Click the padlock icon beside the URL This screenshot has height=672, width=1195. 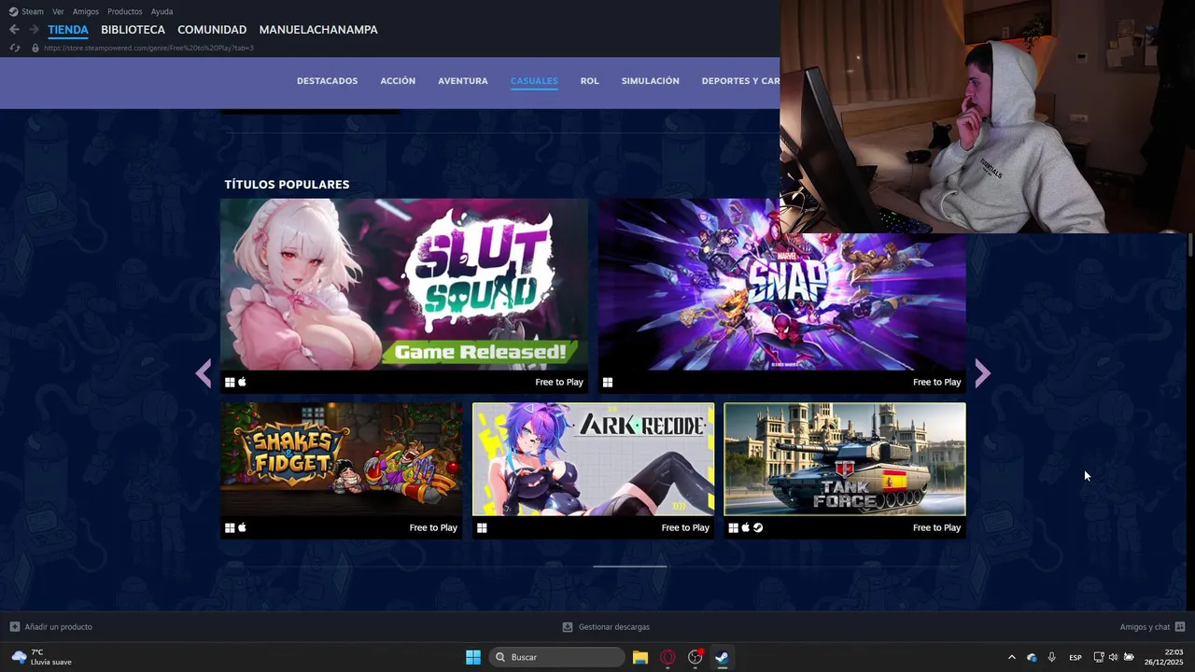[35, 48]
